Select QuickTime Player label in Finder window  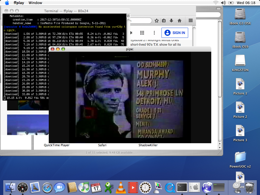click(57, 145)
